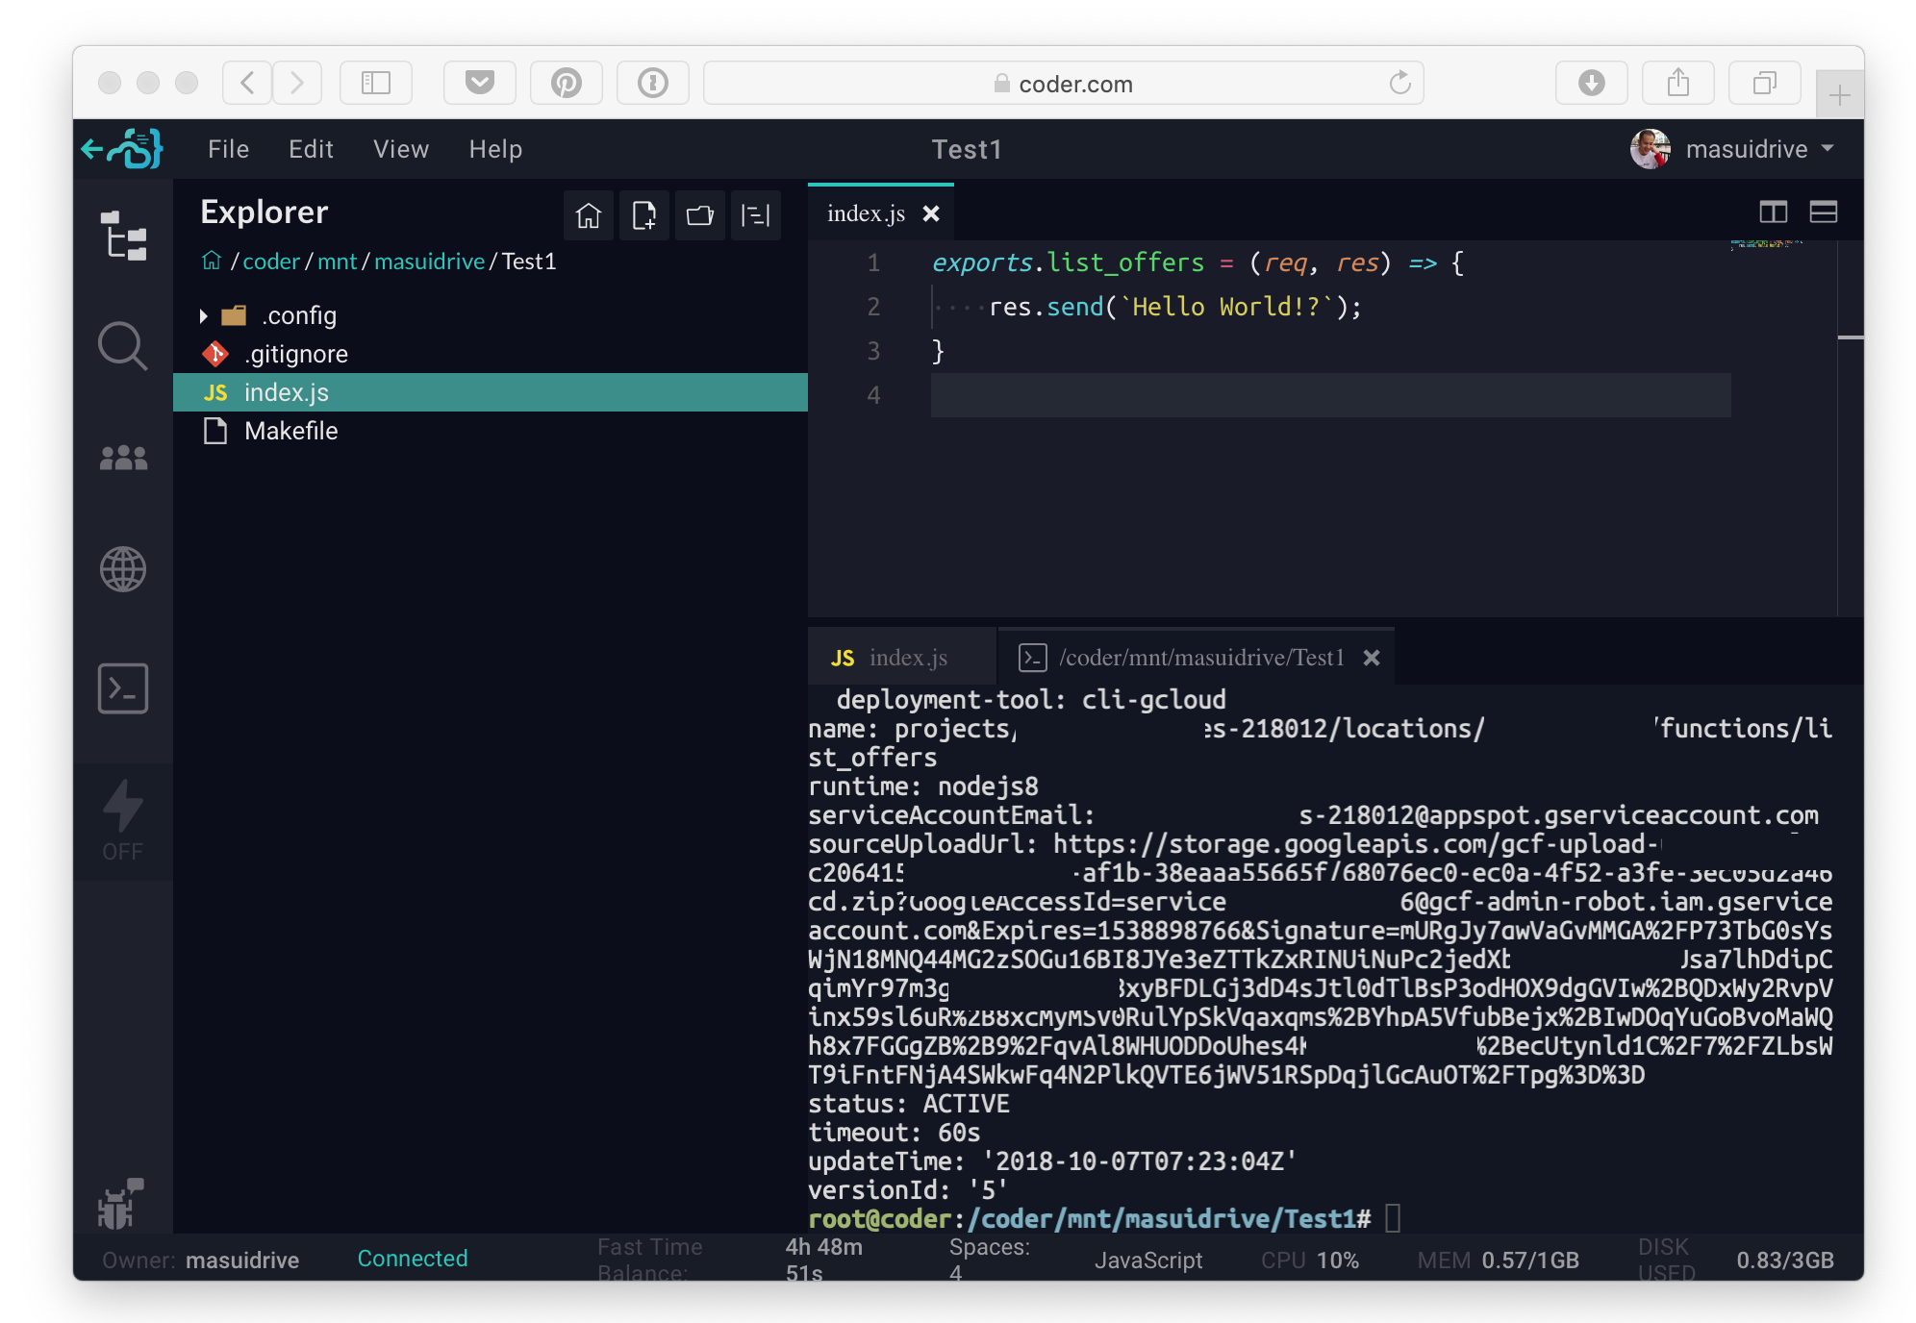The height and width of the screenshot is (1323, 1916).
Task: Create a new file from the Explorer toolbar
Action: click(x=643, y=215)
